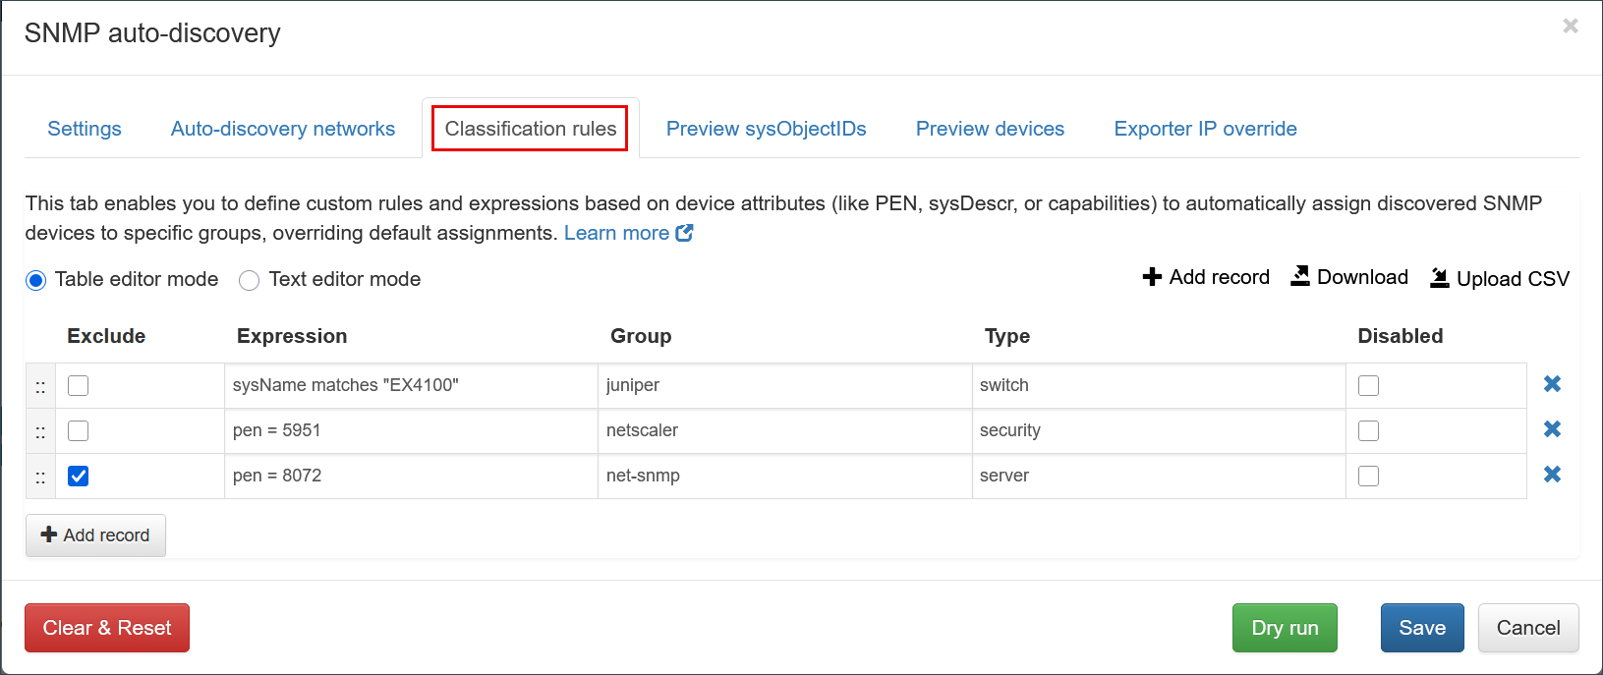
Task: Close the SNMP auto-discovery dialog
Action: pos(1570,27)
